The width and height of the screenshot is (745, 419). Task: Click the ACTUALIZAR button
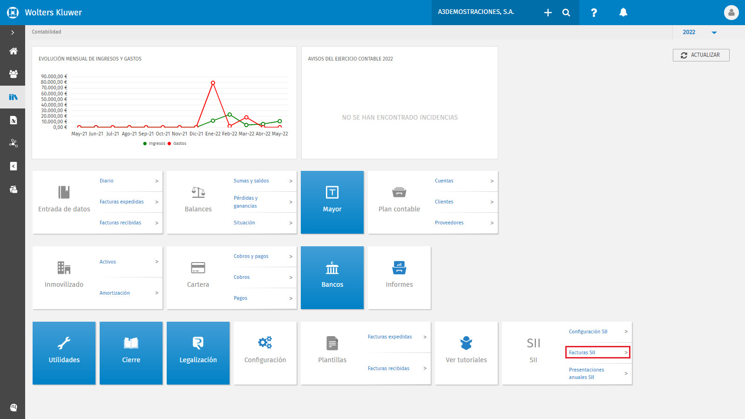pyautogui.click(x=701, y=55)
